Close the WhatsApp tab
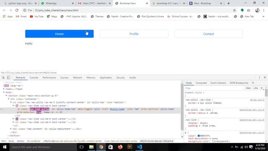268x151 pixels. coord(72,3)
